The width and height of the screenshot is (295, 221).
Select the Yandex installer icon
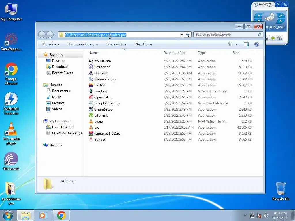point(91,140)
